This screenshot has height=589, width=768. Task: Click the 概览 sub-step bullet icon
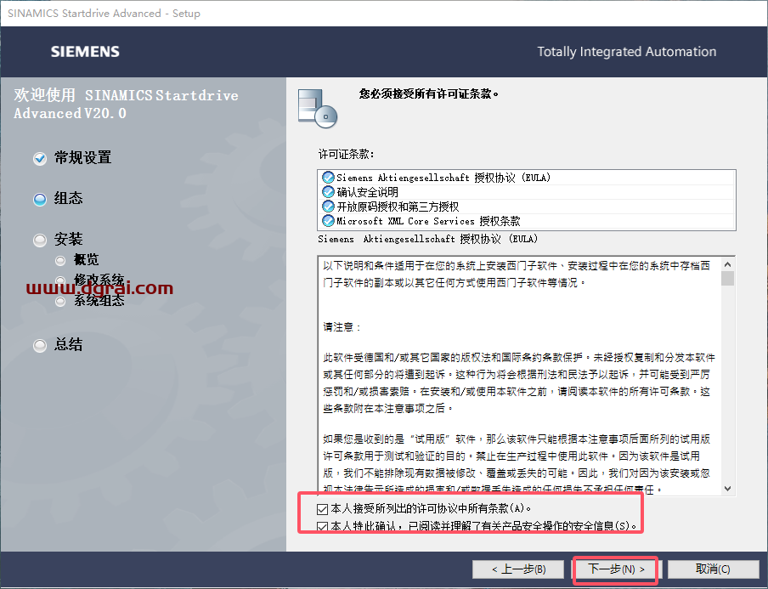(x=60, y=260)
